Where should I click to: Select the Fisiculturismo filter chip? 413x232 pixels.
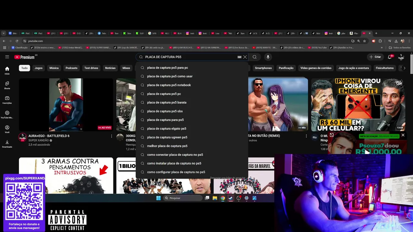[385, 68]
